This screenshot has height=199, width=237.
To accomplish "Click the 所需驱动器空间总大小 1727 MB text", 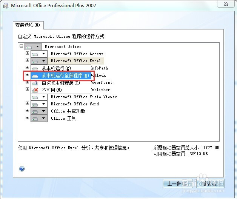I will click(x=186, y=148).
